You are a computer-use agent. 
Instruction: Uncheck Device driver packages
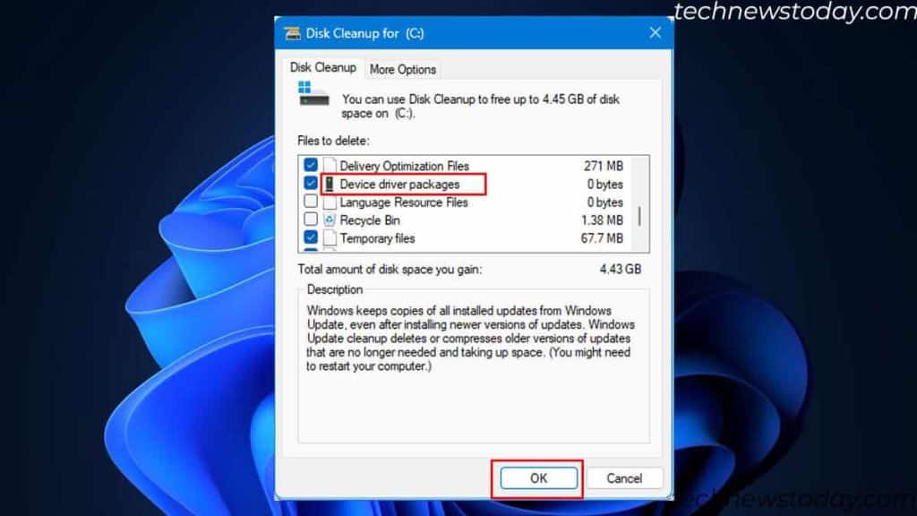(x=310, y=184)
